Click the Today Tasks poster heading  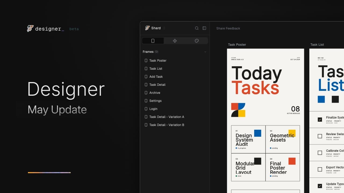coord(256,80)
